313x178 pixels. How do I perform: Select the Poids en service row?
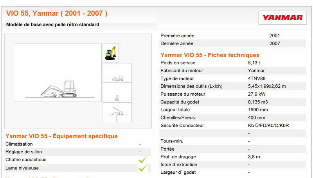[233, 63]
